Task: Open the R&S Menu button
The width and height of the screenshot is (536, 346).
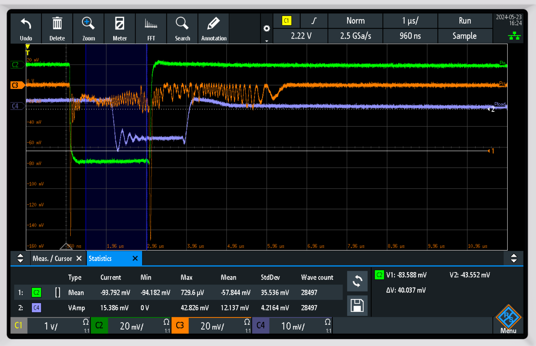Action: [508, 320]
